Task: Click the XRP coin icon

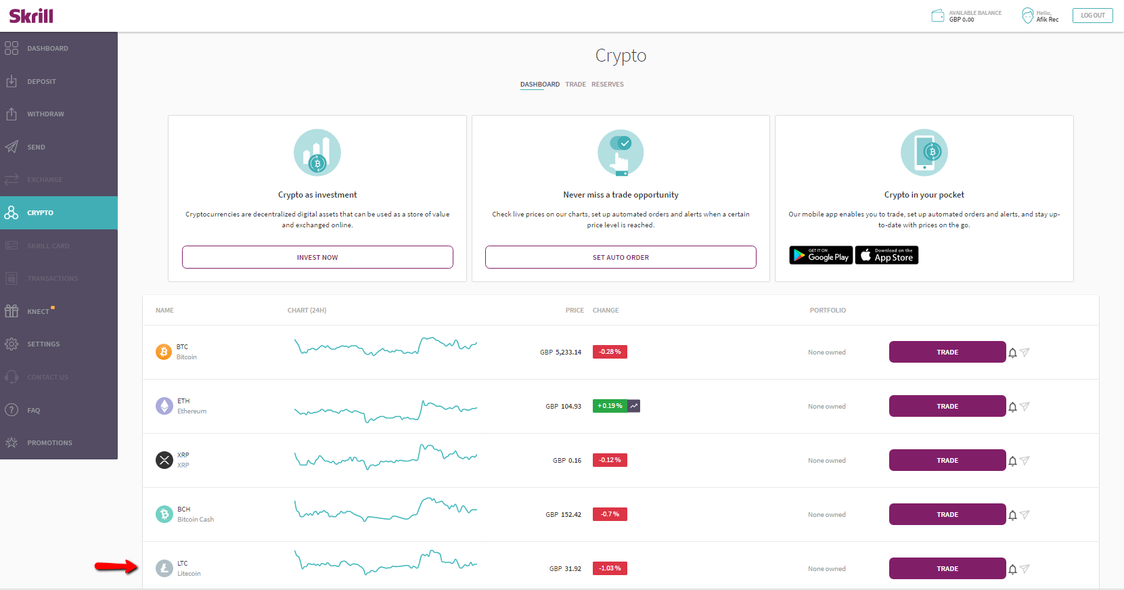Action: coord(164,460)
